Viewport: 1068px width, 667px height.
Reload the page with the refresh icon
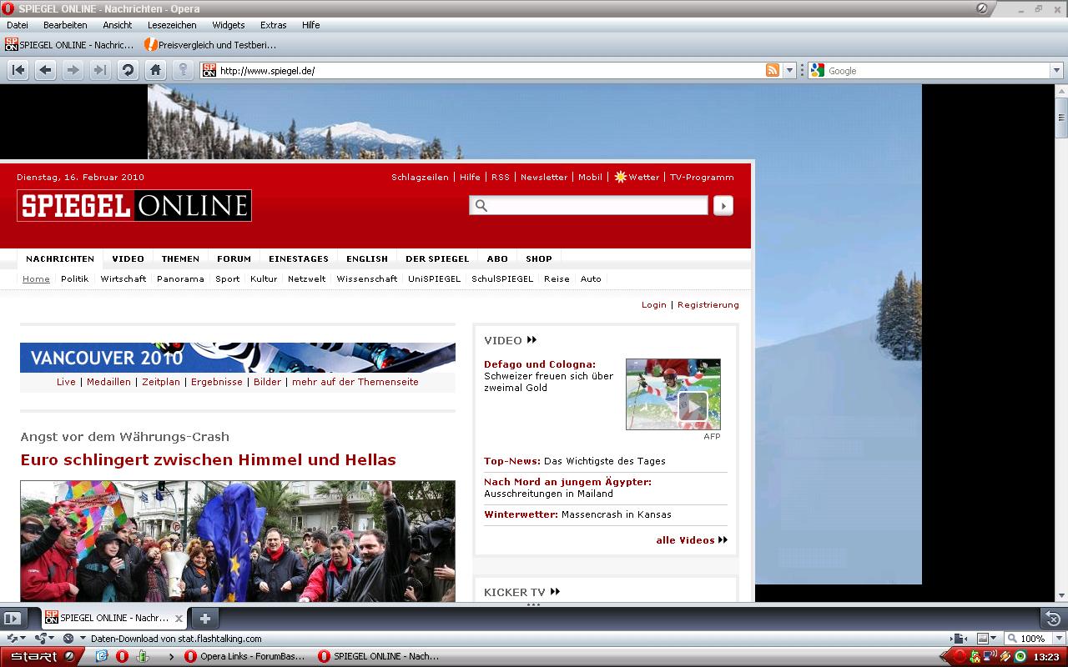pos(128,71)
